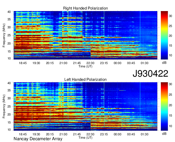Click the "Nancay Decameter Array" caption

click(x=38, y=139)
